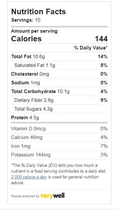Click the Daily Value footnote paragraph

point(59,174)
